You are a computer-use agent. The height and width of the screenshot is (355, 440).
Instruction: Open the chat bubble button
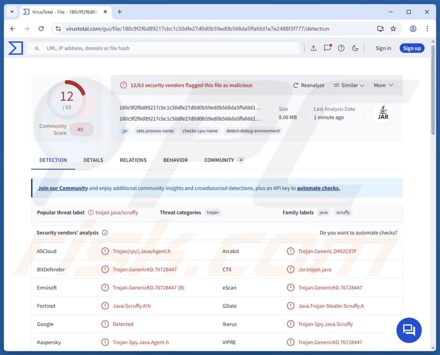[x=409, y=330]
